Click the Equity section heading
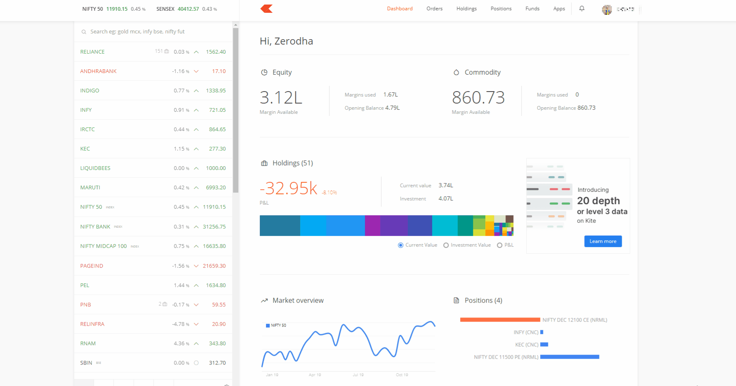Image resolution: width=736 pixels, height=386 pixels. (282, 73)
